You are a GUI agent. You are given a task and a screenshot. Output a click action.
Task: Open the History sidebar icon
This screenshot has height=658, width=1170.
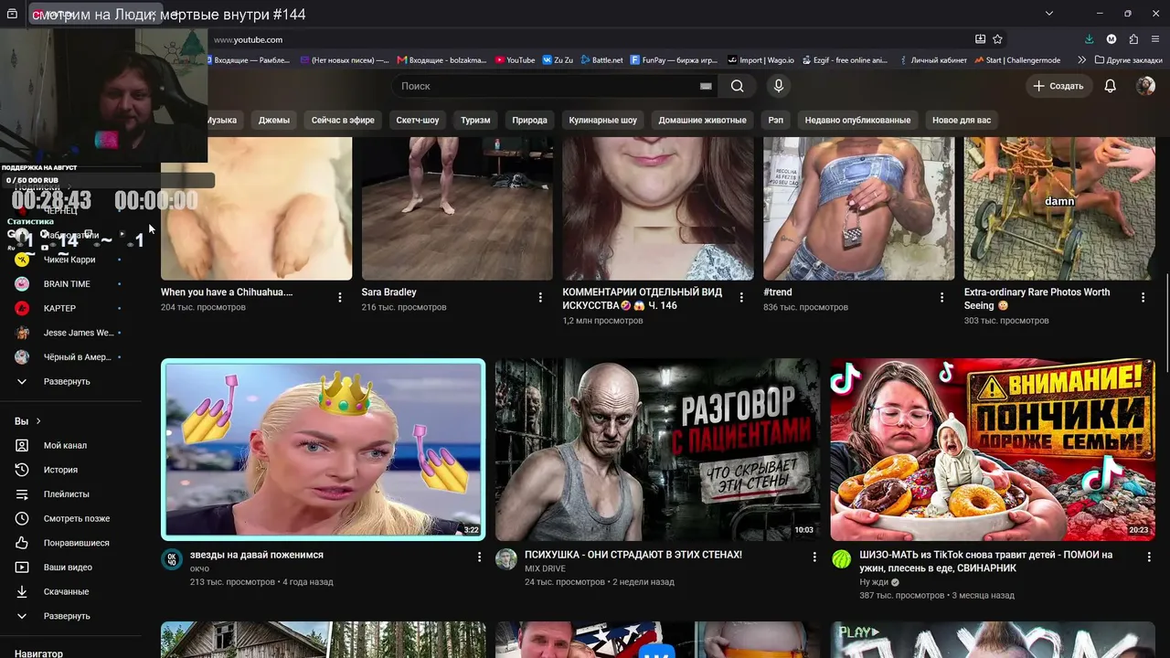(x=22, y=470)
